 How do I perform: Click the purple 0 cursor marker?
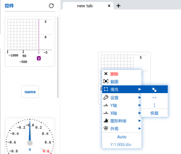tap(39, 58)
